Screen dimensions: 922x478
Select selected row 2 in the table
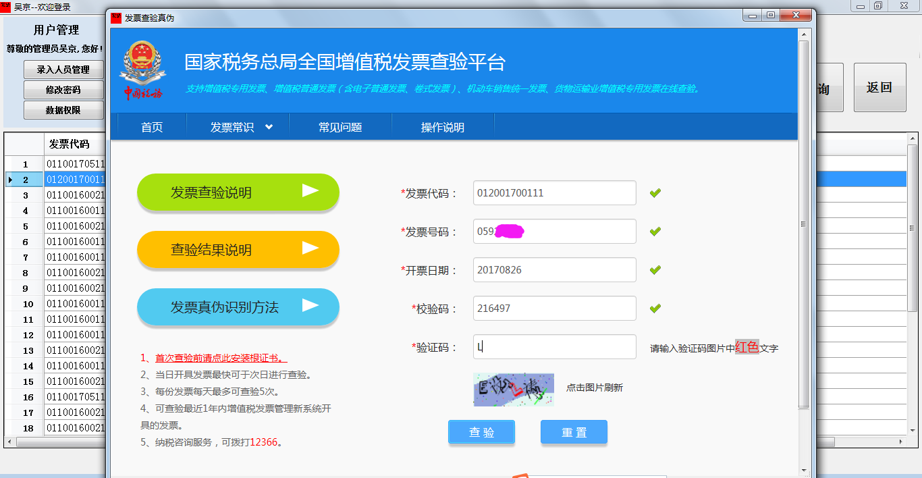(25, 180)
